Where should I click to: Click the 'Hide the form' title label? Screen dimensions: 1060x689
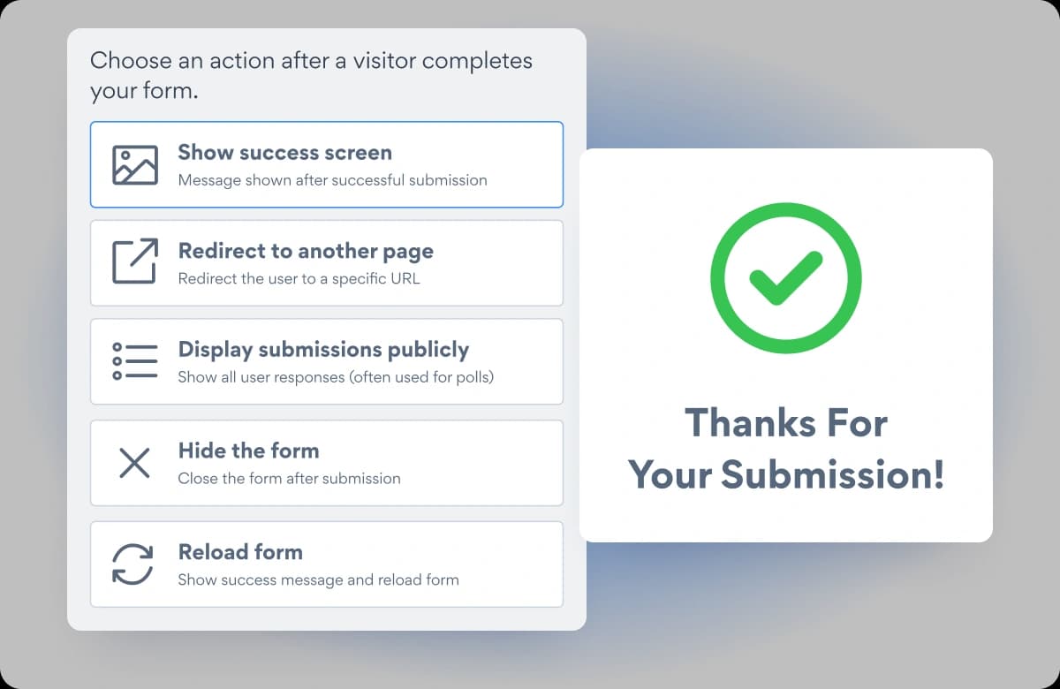[x=248, y=450]
